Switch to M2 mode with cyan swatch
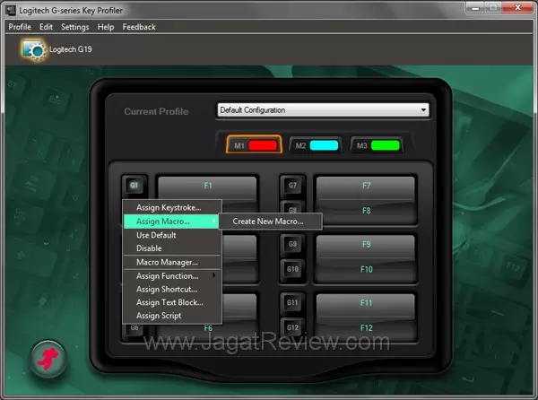Image resolution: width=538 pixels, height=400 pixels. point(316,145)
